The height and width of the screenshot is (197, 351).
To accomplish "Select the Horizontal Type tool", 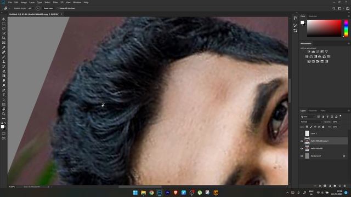I will point(4,95).
